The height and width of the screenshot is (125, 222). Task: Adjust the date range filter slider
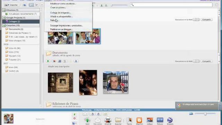119,5
